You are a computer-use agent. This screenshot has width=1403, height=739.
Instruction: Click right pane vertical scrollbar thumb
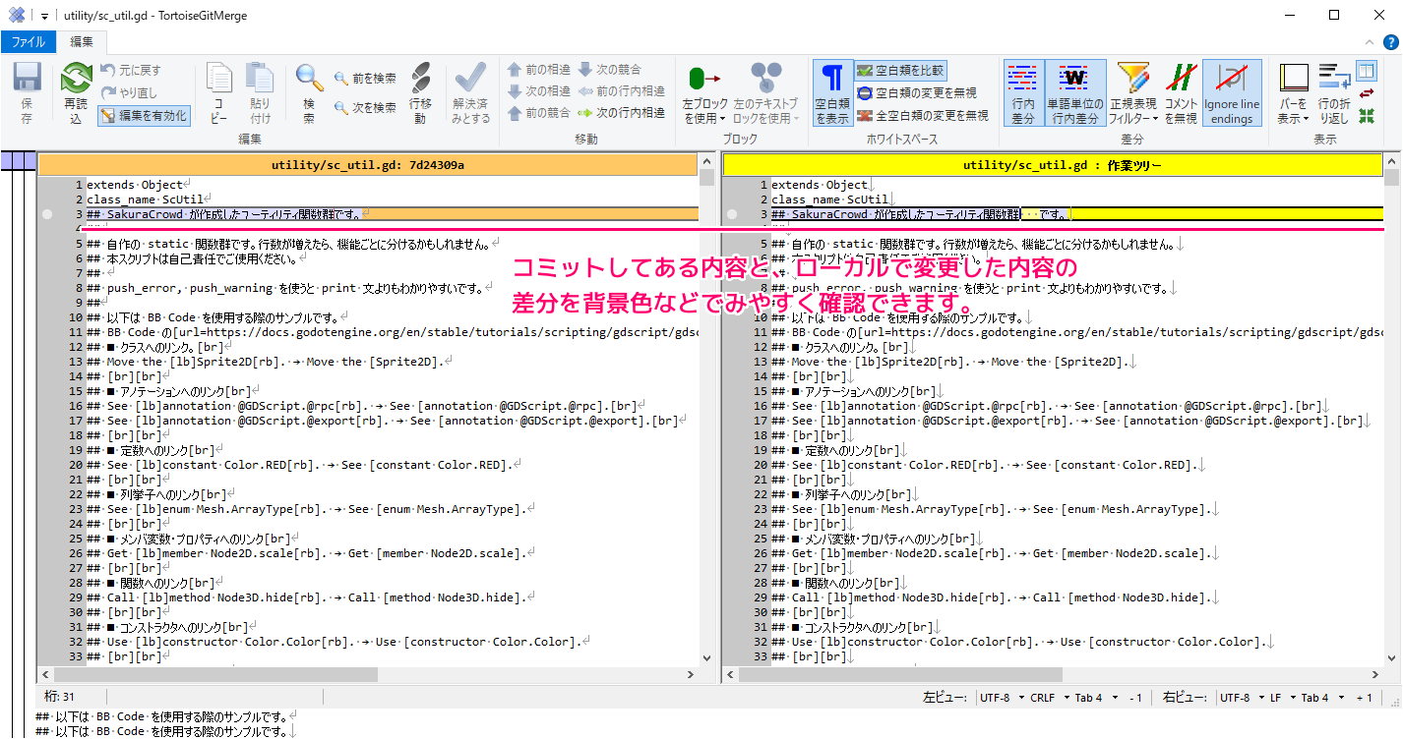(x=1391, y=177)
